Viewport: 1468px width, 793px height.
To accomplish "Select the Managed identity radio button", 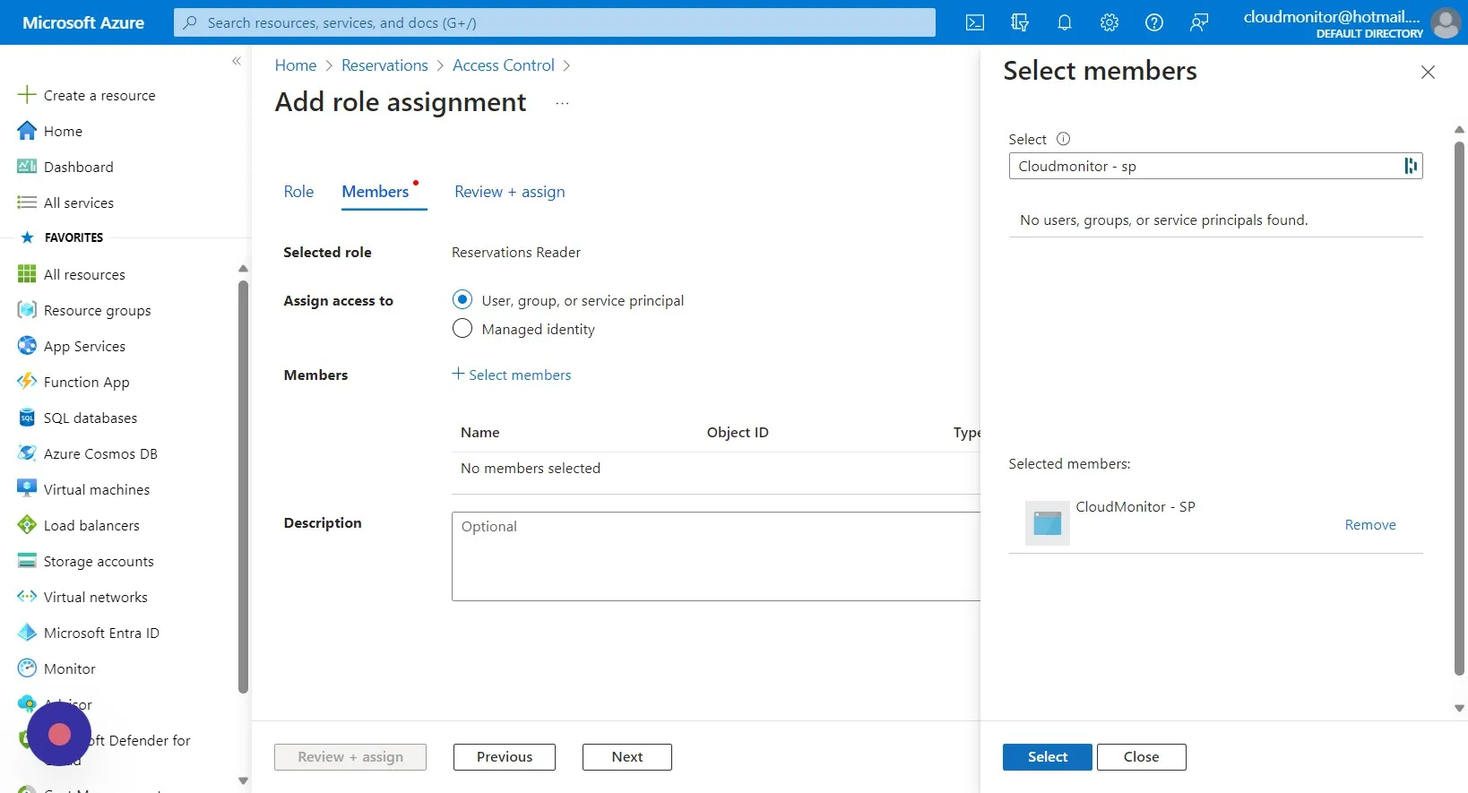I will [462, 328].
